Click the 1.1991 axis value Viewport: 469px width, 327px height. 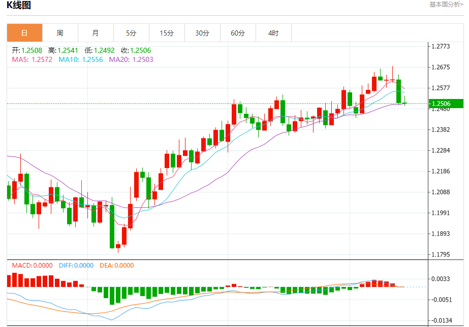pos(440,213)
